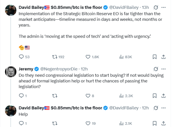Share the 'Help' reply tweet

pos(164,123)
